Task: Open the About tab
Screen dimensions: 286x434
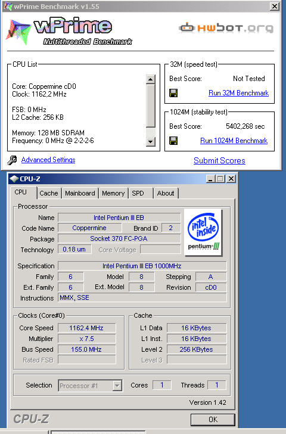Action: 166,193
